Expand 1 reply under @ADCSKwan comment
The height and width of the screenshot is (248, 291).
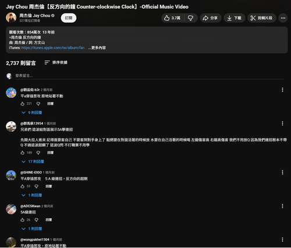[32, 229]
